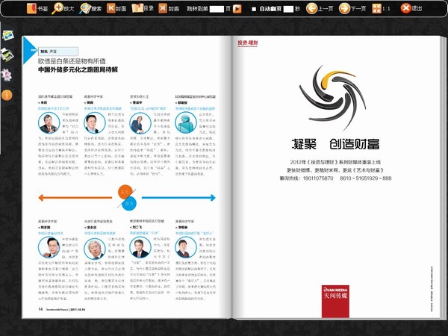Viewport: 448px width, 336px height.
Task: Show info with the orange i icon
Action: [x=7, y=95]
